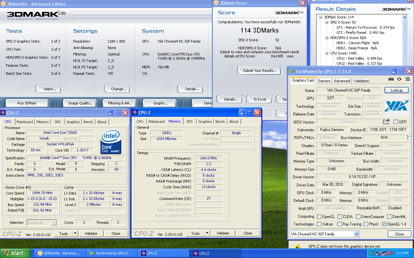Screen dimensions: 414x258
Task: Open Tools dropdown arrow in left CPU-Z
Action: click(x=75, y=233)
